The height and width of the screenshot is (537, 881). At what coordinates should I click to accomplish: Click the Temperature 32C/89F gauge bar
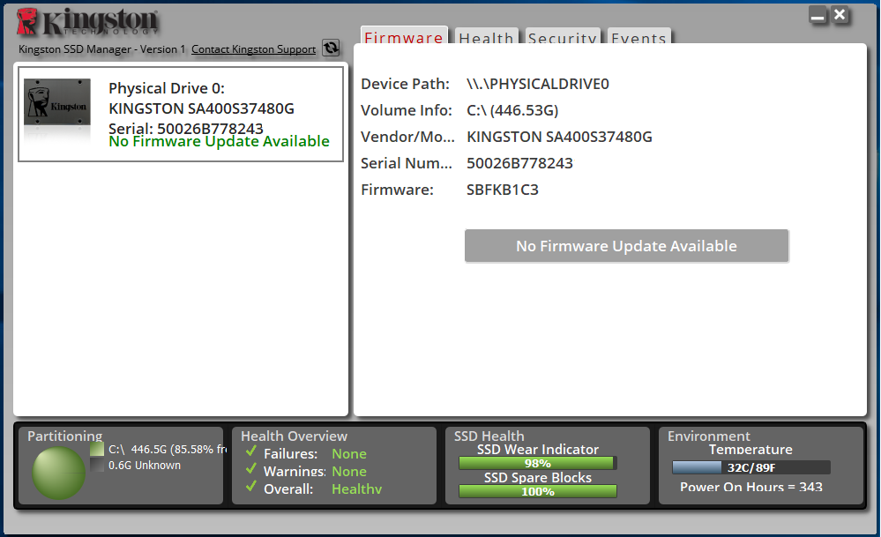tap(750, 467)
